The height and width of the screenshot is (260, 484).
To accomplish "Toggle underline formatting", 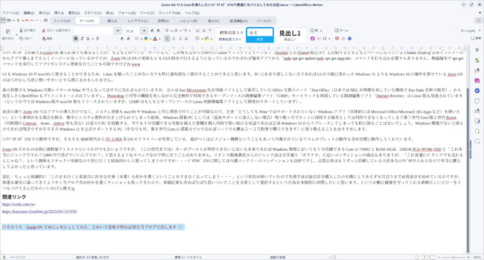I will [x=88, y=39].
